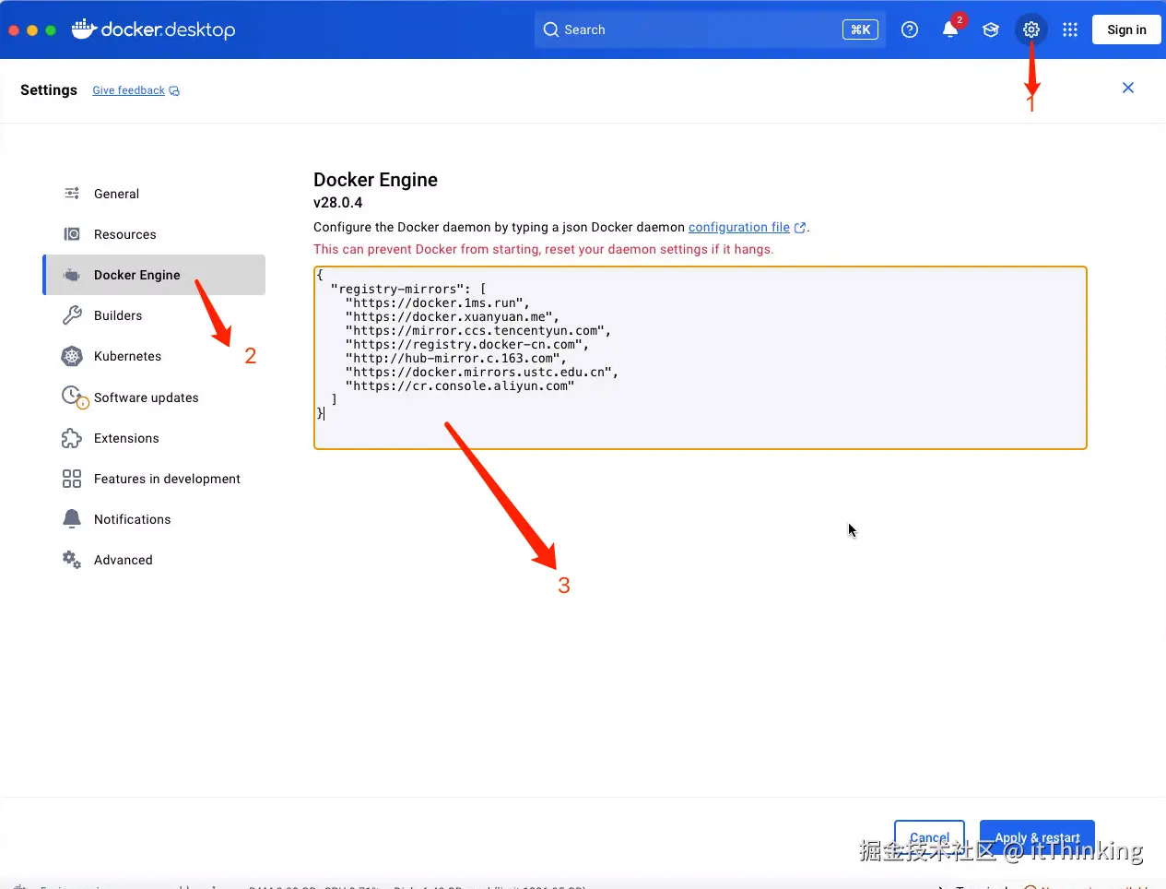Click the ⌘K shortcut badge
This screenshot has height=889, width=1166.
[860, 30]
